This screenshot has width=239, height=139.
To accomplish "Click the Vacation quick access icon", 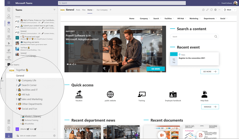I will (79, 94).
